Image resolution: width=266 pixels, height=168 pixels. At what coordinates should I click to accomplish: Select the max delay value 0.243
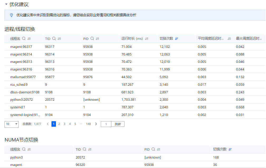pos(240,92)
